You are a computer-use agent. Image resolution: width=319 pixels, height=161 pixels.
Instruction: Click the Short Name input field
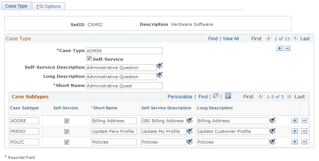click(x=124, y=86)
